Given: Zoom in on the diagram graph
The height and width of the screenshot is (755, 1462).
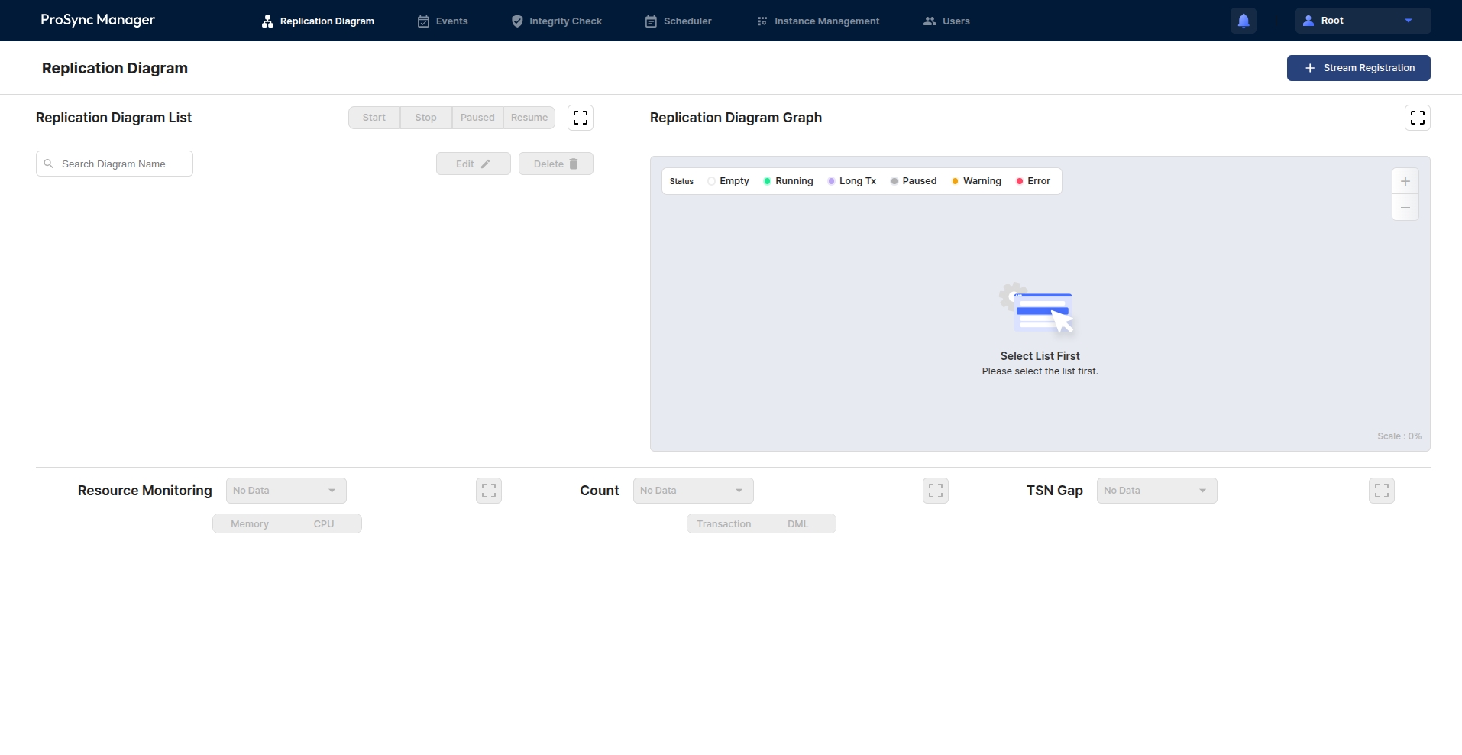Looking at the screenshot, I should pyautogui.click(x=1405, y=181).
